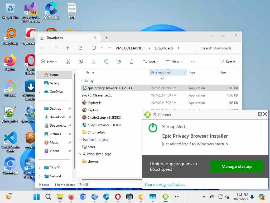
Task: Open Music in quick access
Action: [x=54, y=142]
